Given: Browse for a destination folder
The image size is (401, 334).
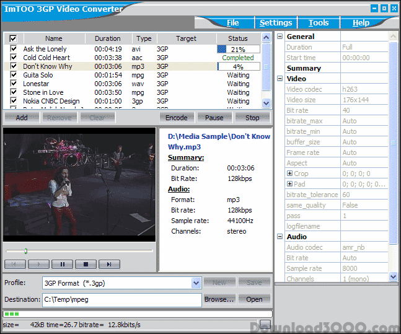Looking at the screenshot, I should [x=219, y=299].
